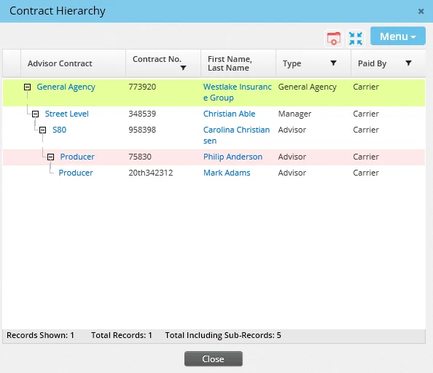Click the collapse-all arrows icon
Image resolution: width=433 pixels, height=373 pixels.
pos(356,38)
